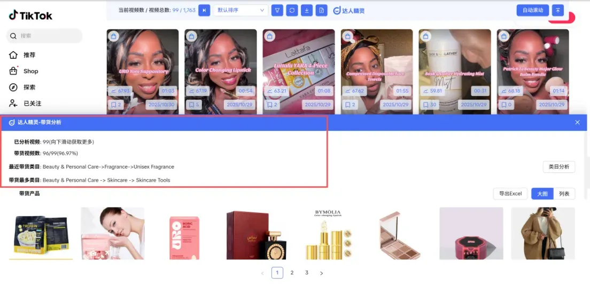Open the 默认排序 sort dropdown

pyautogui.click(x=241, y=10)
